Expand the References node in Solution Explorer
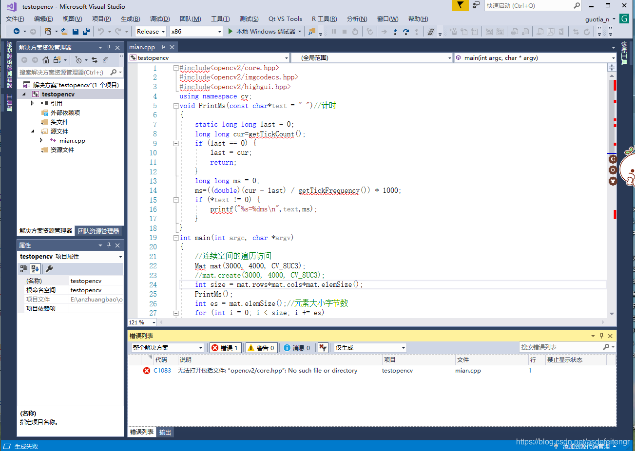 tap(32, 103)
